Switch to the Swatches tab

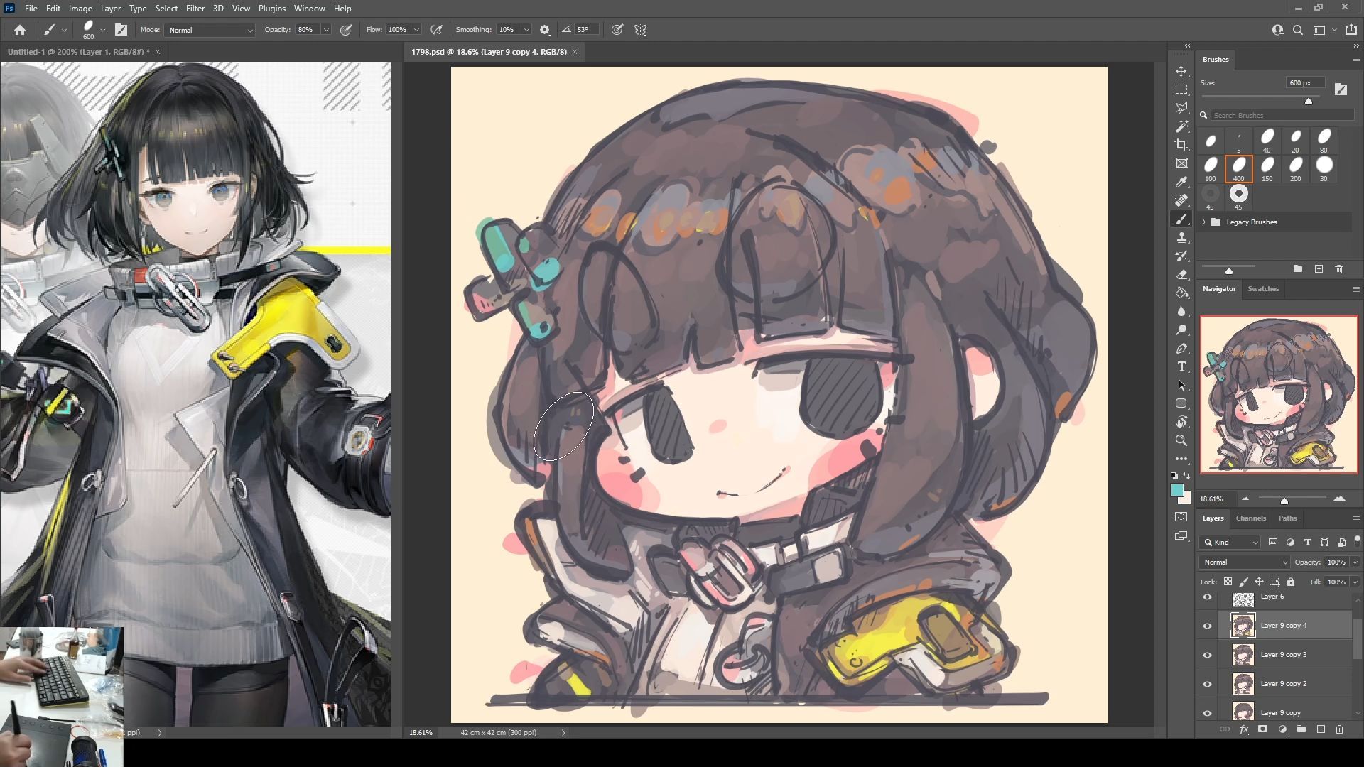click(x=1263, y=289)
